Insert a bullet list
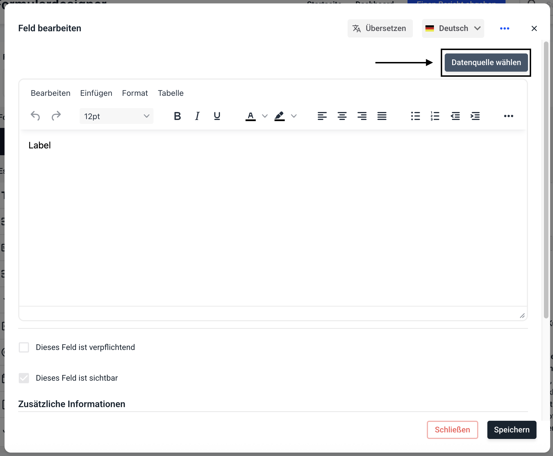Image resolution: width=553 pixels, height=456 pixels. (415, 116)
